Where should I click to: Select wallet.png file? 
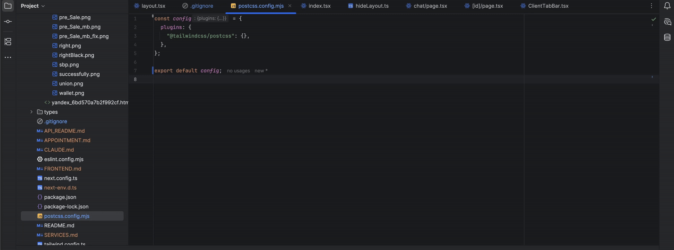pyautogui.click(x=72, y=93)
